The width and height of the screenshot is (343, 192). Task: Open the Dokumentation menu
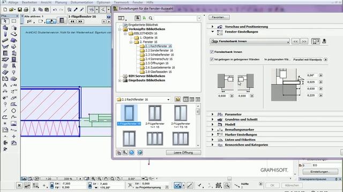[x=82, y=2]
